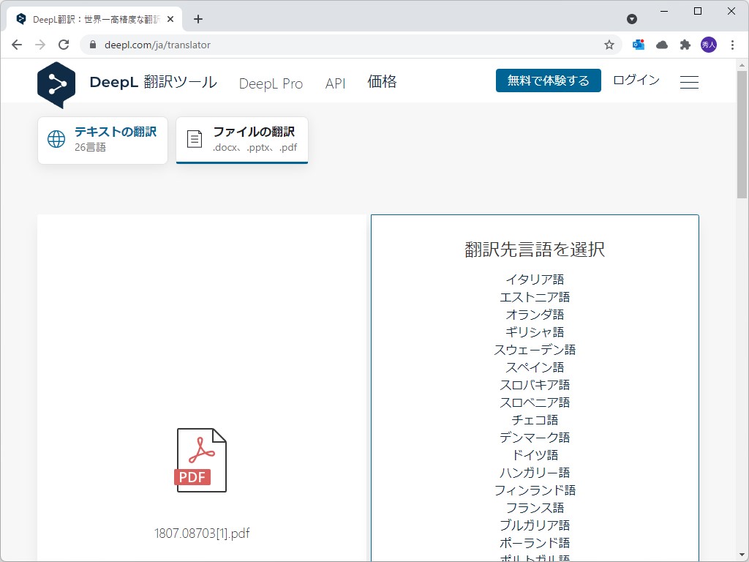The height and width of the screenshot is (562, 749).
Task: Click the document icon on ファイルの翻訳 card
Action: (194, 139)
